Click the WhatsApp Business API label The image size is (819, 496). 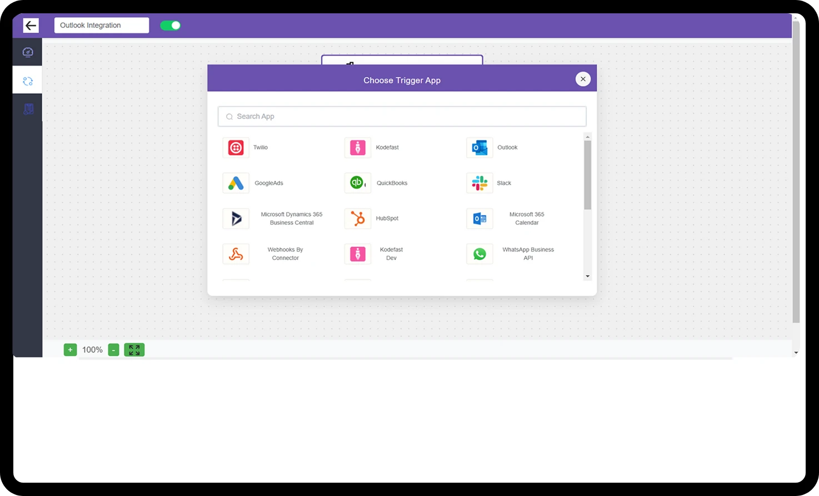click(528, 254)
